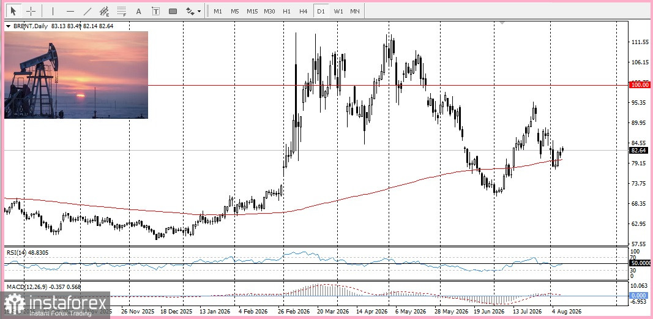Switch to M5 timeframe
This screenshot has width=653, height=319.
tap(235, 11)
